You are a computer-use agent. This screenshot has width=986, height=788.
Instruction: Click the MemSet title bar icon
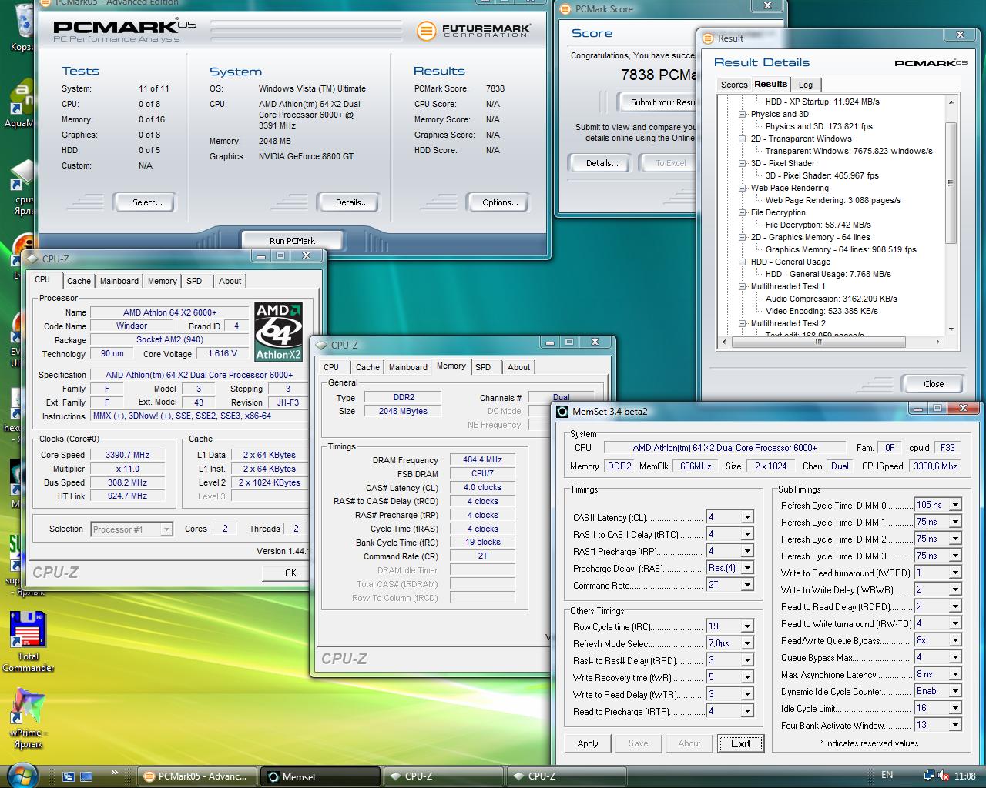pyautogui.click(x=562, y=411)
